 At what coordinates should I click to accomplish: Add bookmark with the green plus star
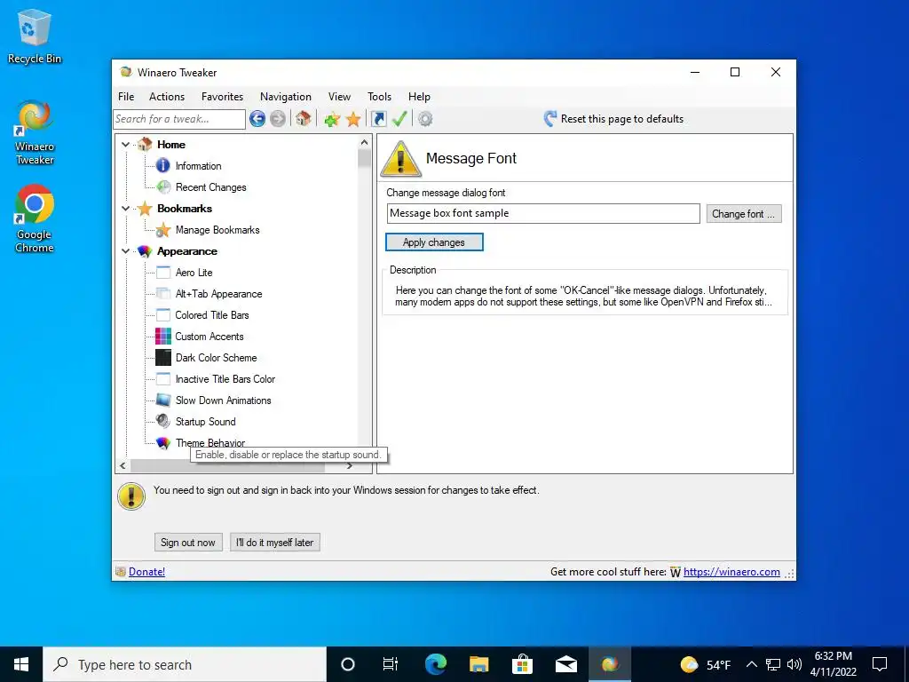(332, 120)
